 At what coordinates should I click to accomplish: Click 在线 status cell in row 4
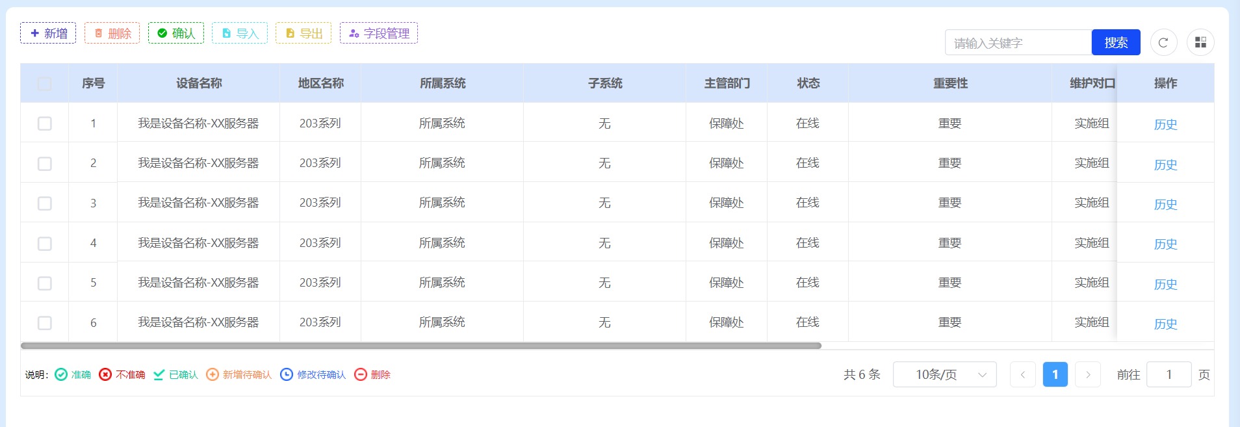click(x=808, y=243)
